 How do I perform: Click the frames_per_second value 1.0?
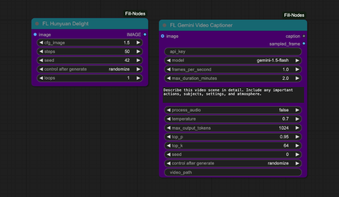(285, 69)
